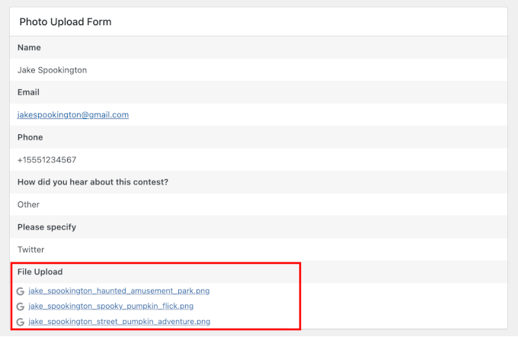Select the 'Please specify' label
This screenshot has height=337, width=518.
tap(47, 227)
